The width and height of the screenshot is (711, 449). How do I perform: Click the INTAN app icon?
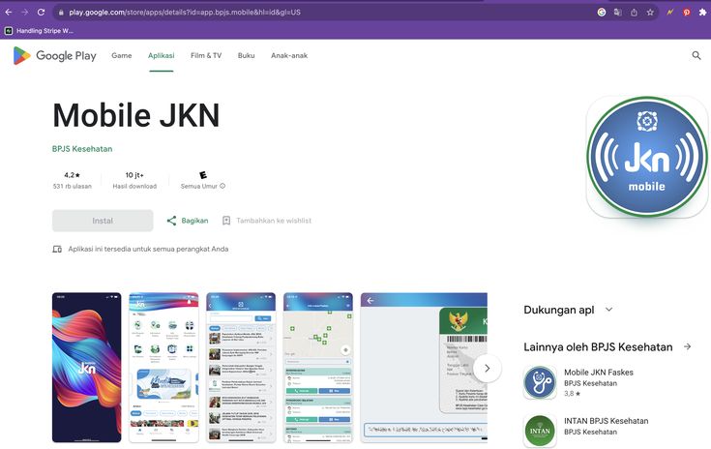click(540, 431)
